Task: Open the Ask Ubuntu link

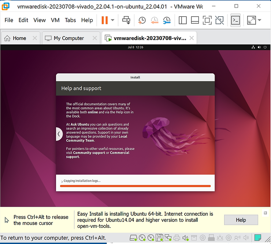Action: click(80, 124)
